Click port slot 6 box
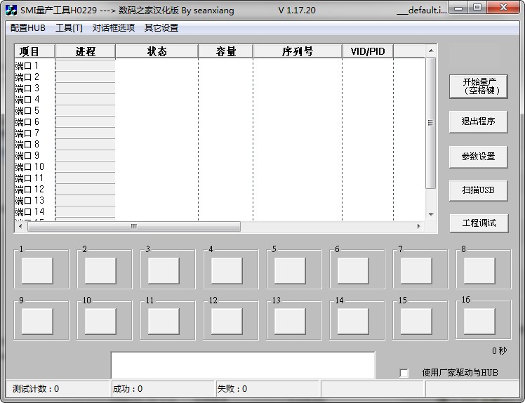The height and width of the screenshot is (403, 525). [353, 270]
